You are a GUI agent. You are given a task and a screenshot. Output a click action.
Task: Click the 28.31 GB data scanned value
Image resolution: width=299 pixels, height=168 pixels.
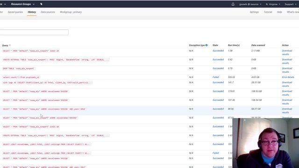(256, 82)
